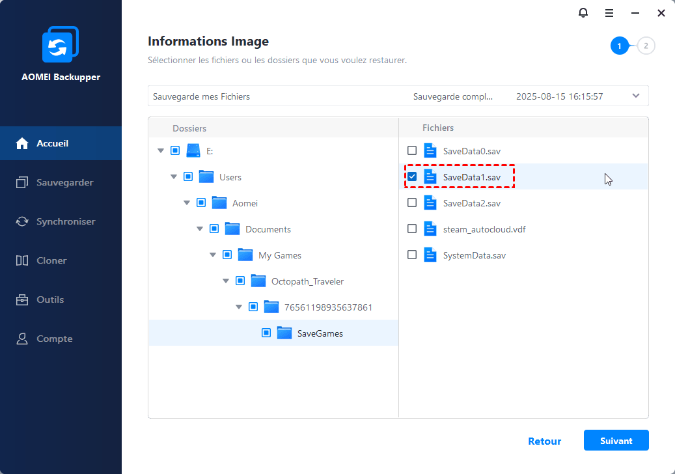Click the Compte user icon
The height and width of the screenshot is (474, 675).
[22, 339]
